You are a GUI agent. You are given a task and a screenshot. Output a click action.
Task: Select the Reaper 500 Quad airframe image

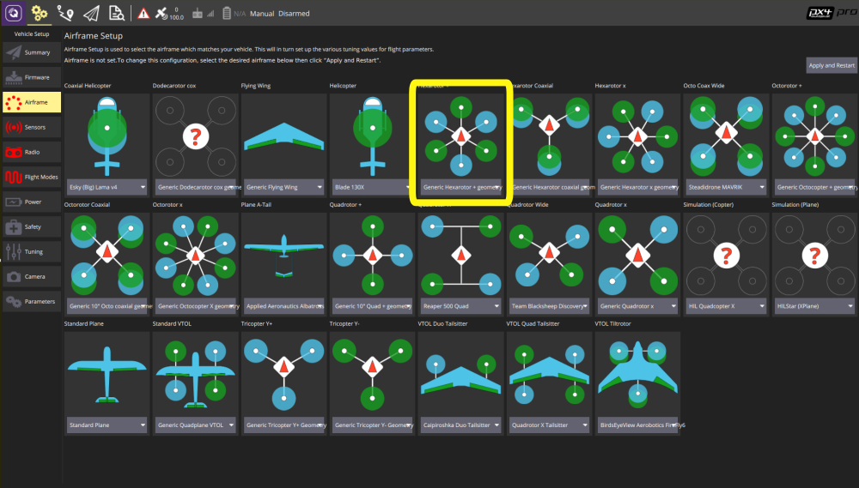tap(460, 255)
